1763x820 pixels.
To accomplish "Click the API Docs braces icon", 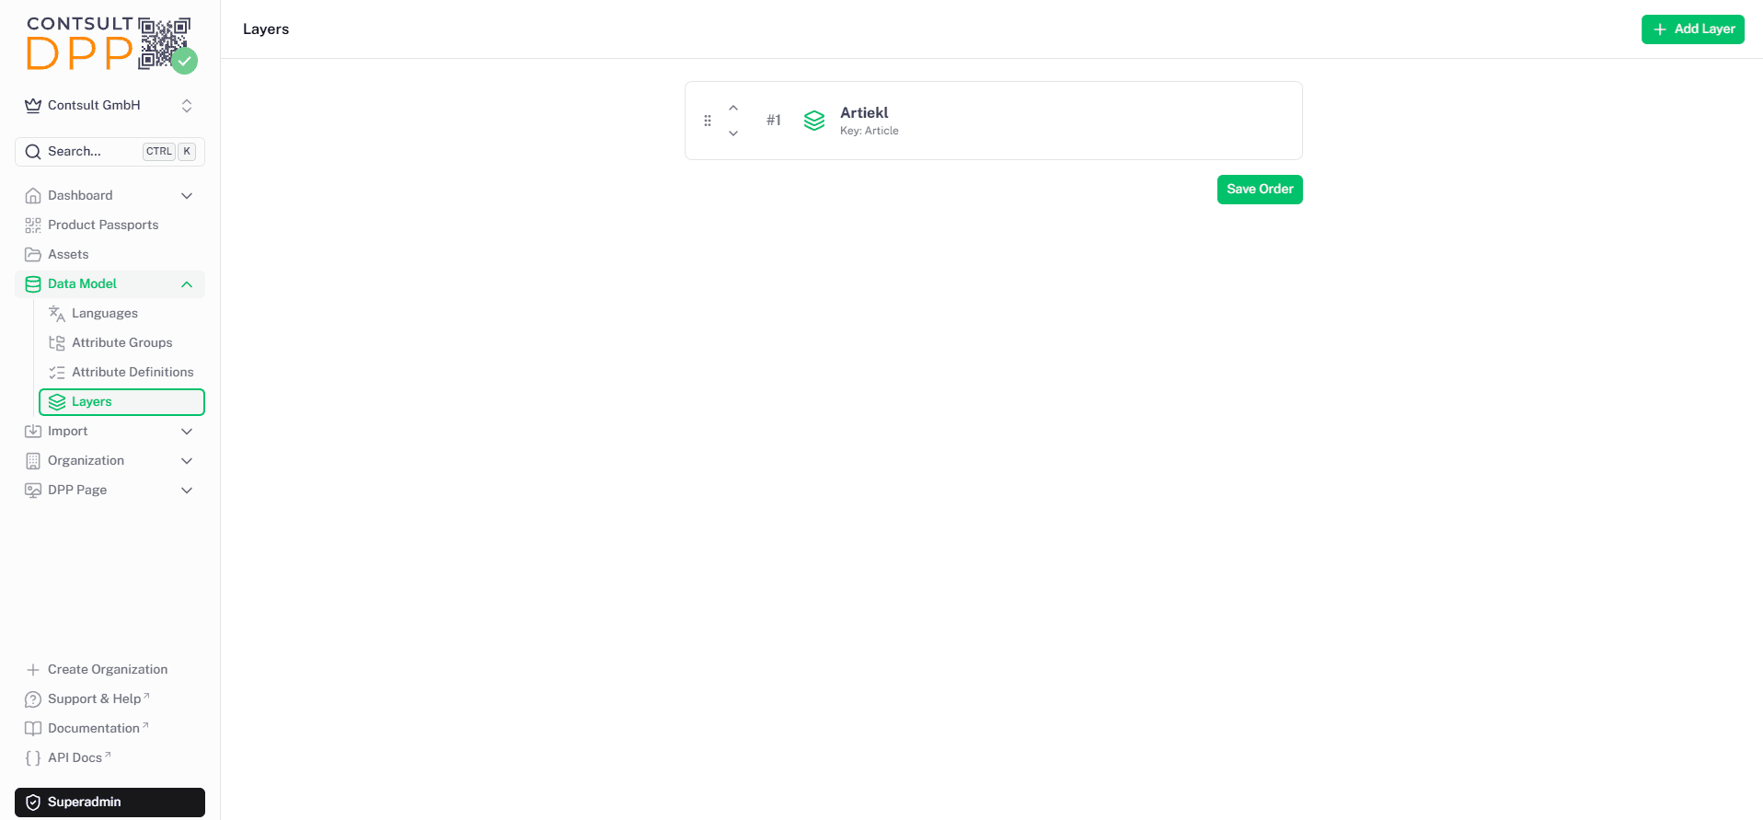I will tap(33, 758).
